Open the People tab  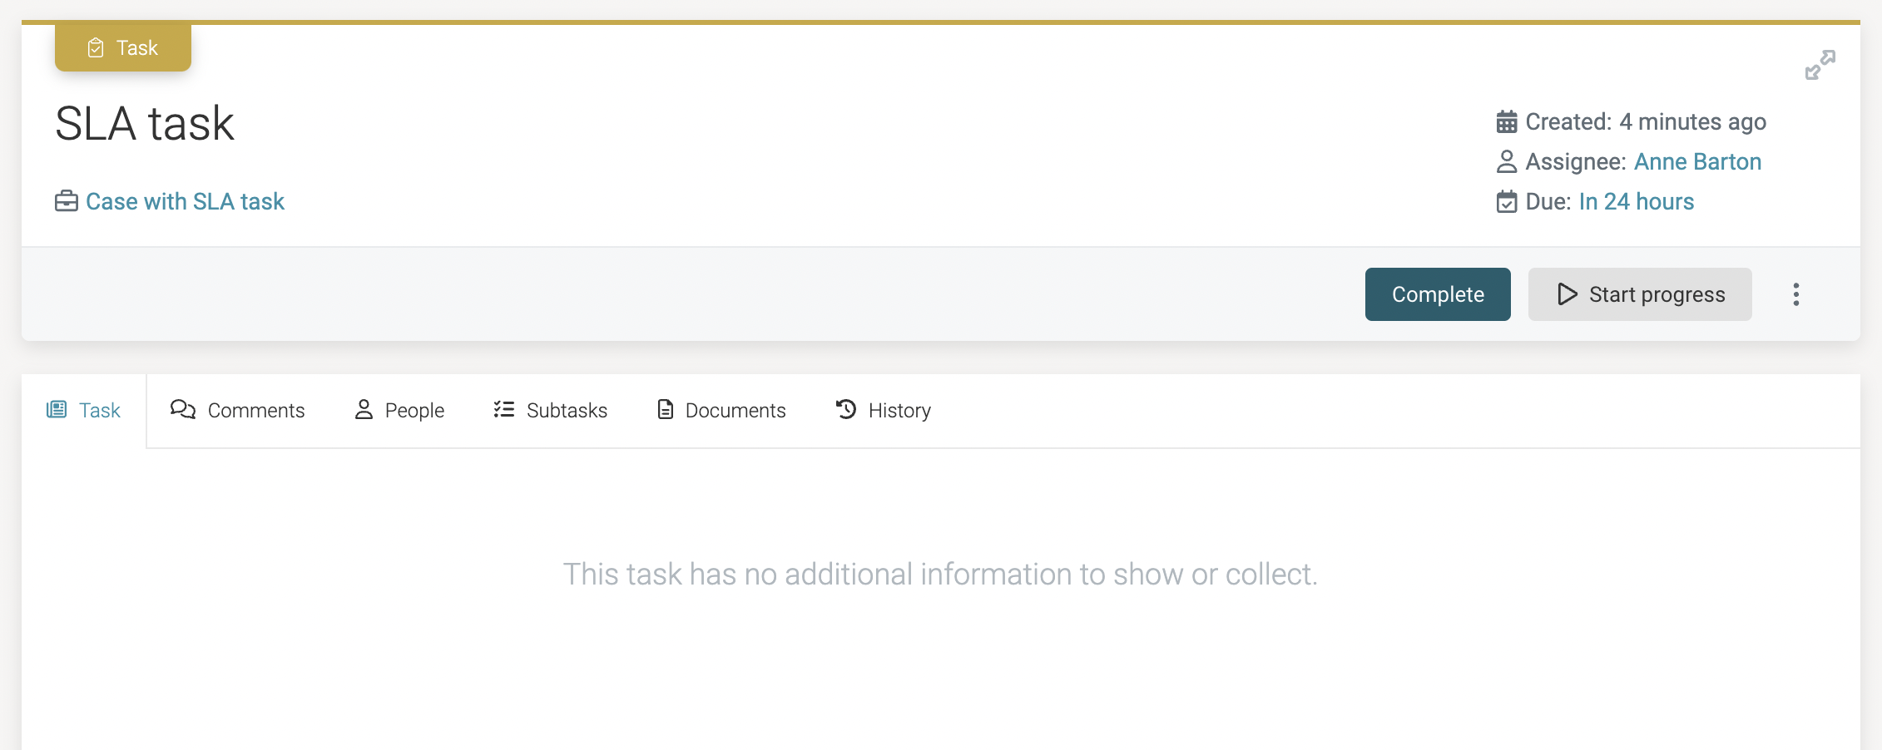(399, 410)
